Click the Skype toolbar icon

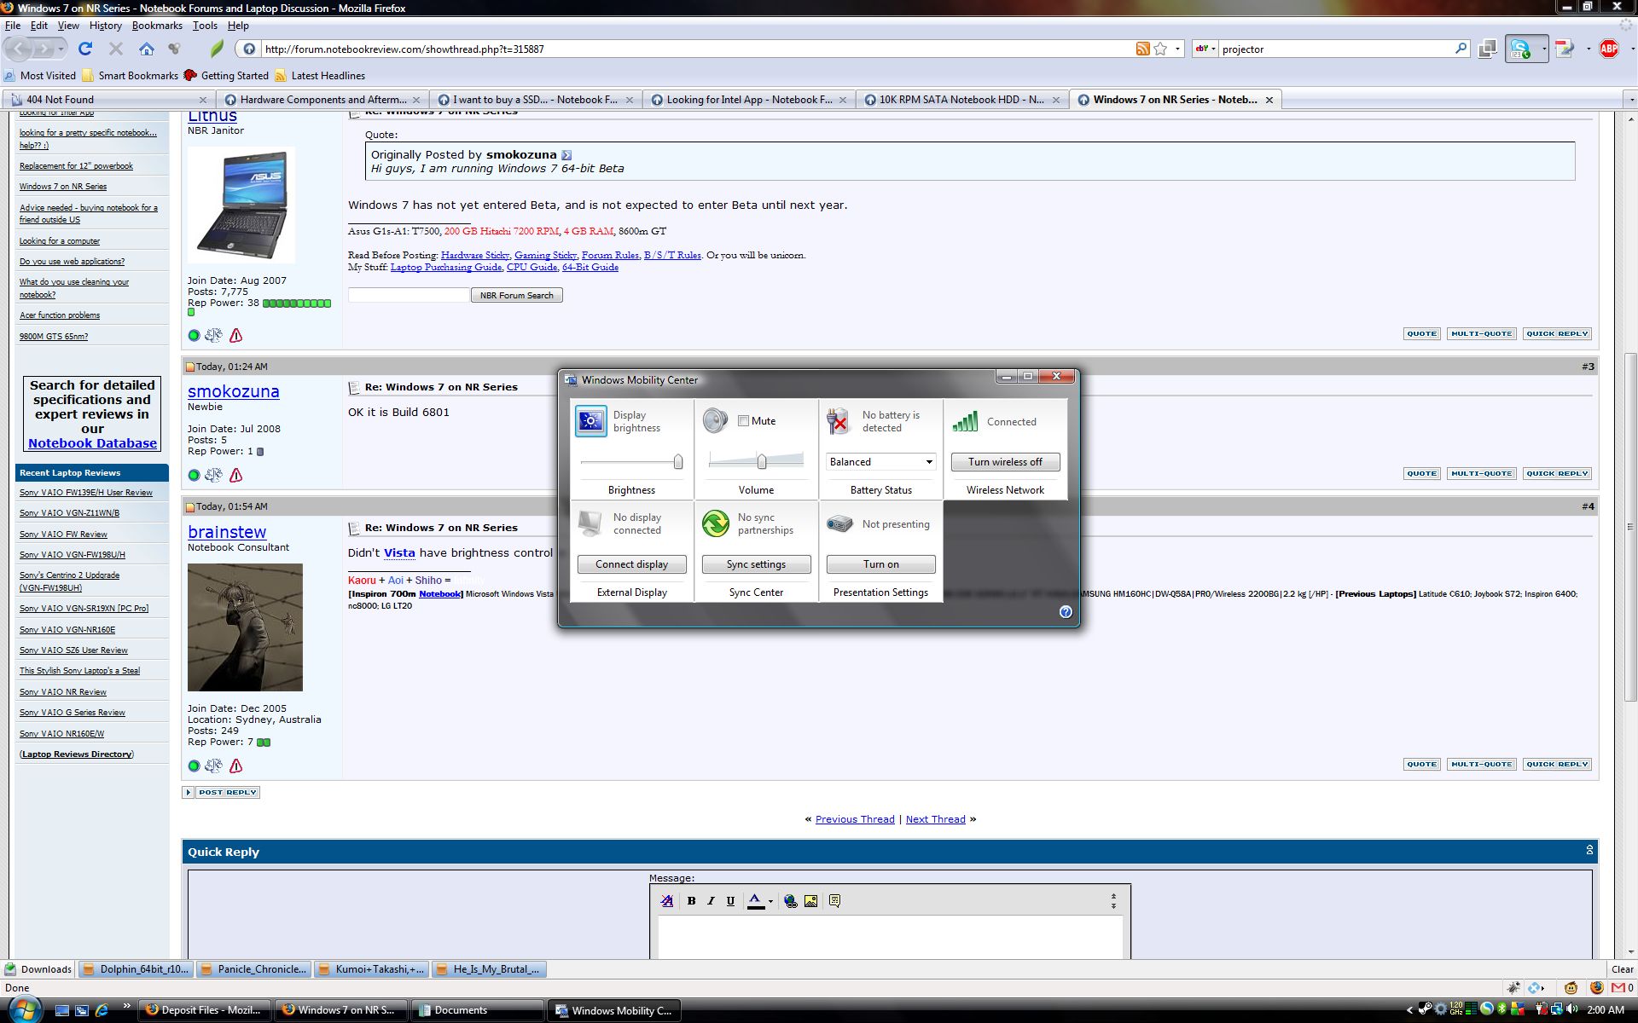[1519, 49]
